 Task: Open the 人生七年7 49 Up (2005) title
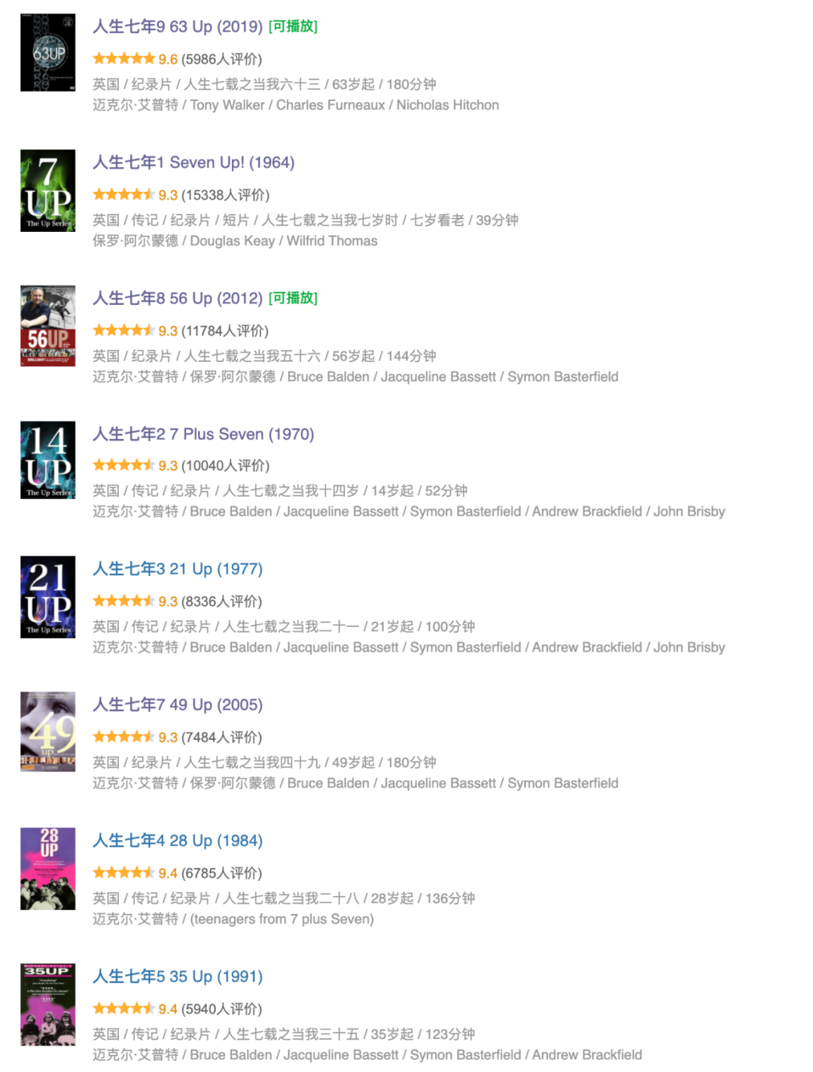tap(178, 705)
